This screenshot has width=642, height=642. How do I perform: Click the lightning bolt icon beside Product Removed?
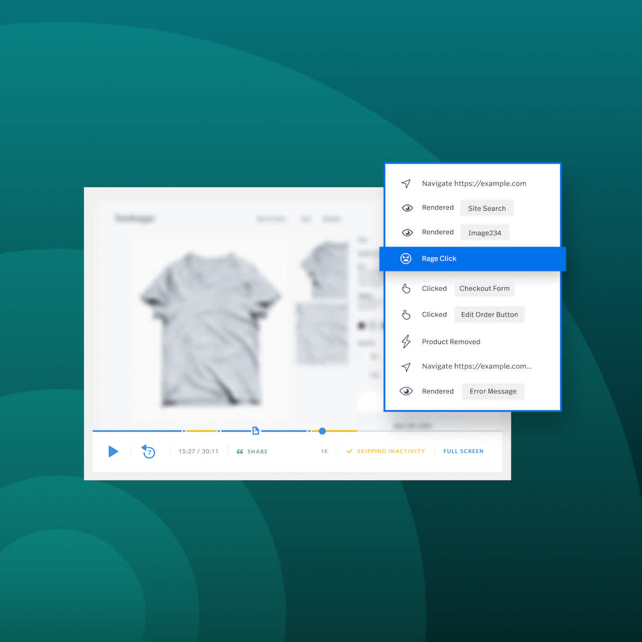406,342
